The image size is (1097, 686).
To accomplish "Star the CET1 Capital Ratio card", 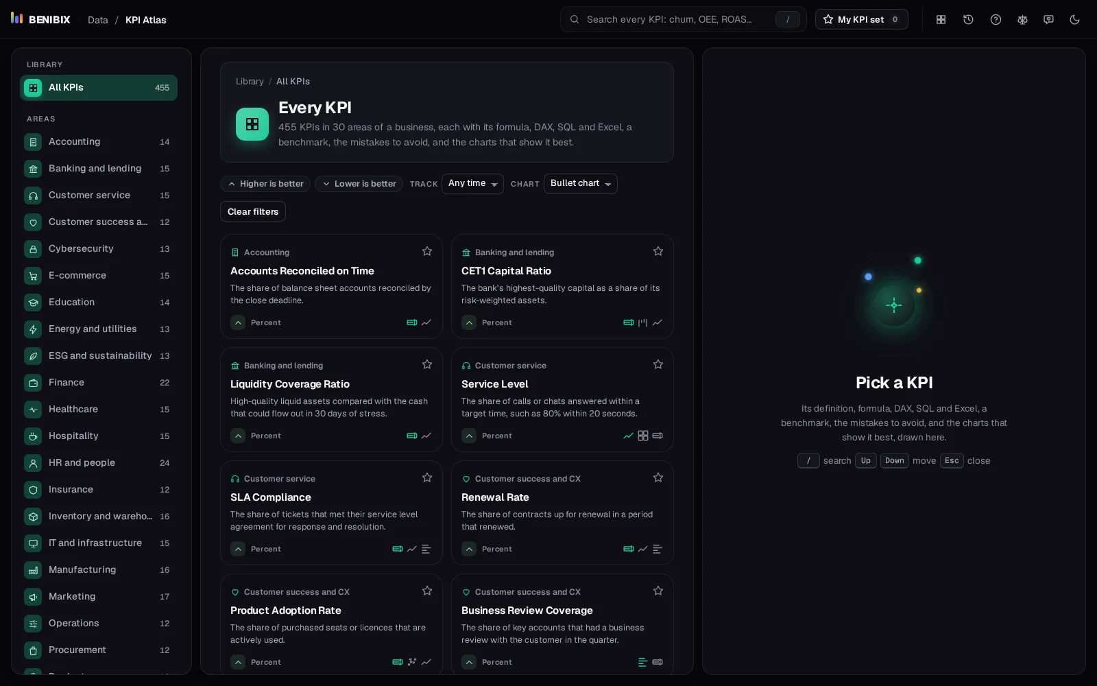I will pos(658,252).
